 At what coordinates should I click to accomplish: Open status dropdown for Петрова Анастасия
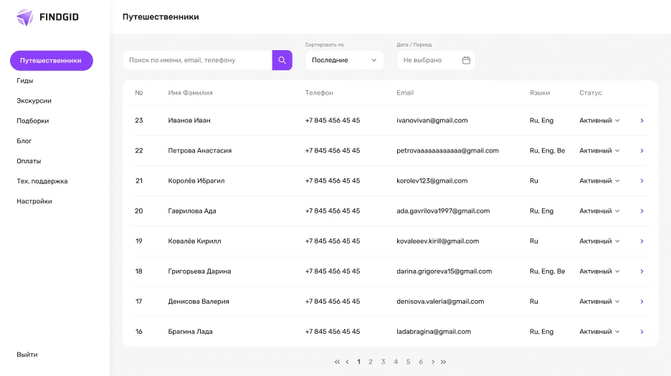pyautogui.click(x=599, y=151)
